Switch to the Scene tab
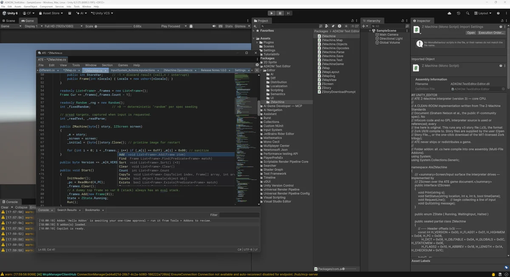This screenshot has width=510, height=277. [x=9, y=21]
